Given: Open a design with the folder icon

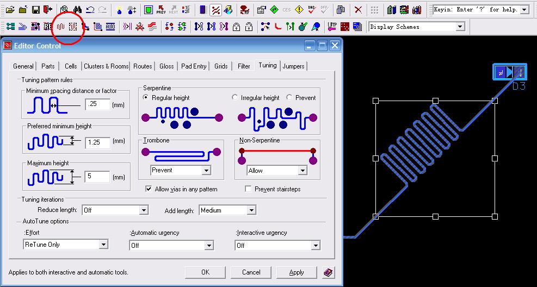Looking at the screenshot, I should click(10, 10).
